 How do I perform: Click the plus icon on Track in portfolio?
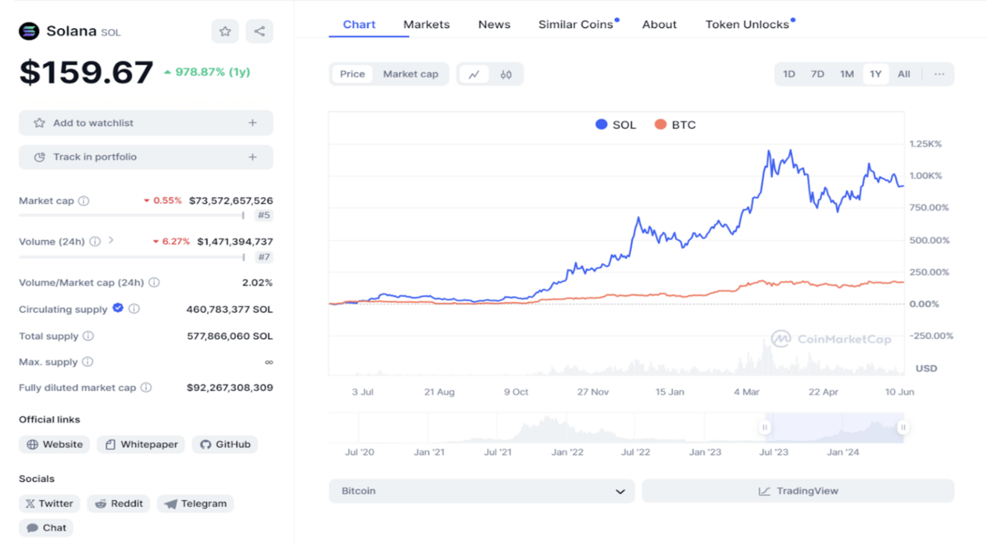point(252,157)
